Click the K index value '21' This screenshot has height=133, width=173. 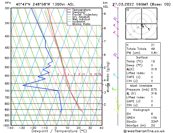(x=153, y=45)
